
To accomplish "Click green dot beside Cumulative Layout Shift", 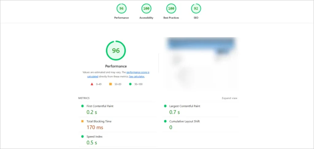I will pos(165,121).
